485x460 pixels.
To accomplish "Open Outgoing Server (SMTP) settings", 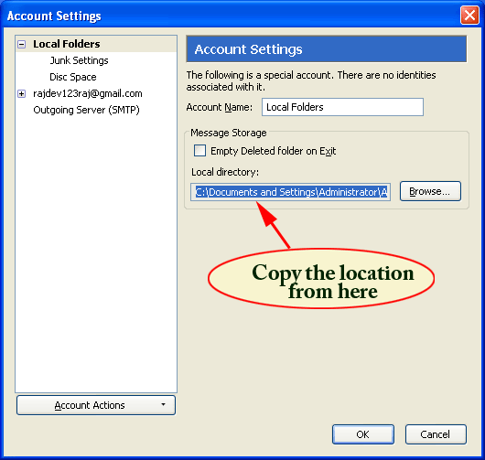I will (86, 110).
